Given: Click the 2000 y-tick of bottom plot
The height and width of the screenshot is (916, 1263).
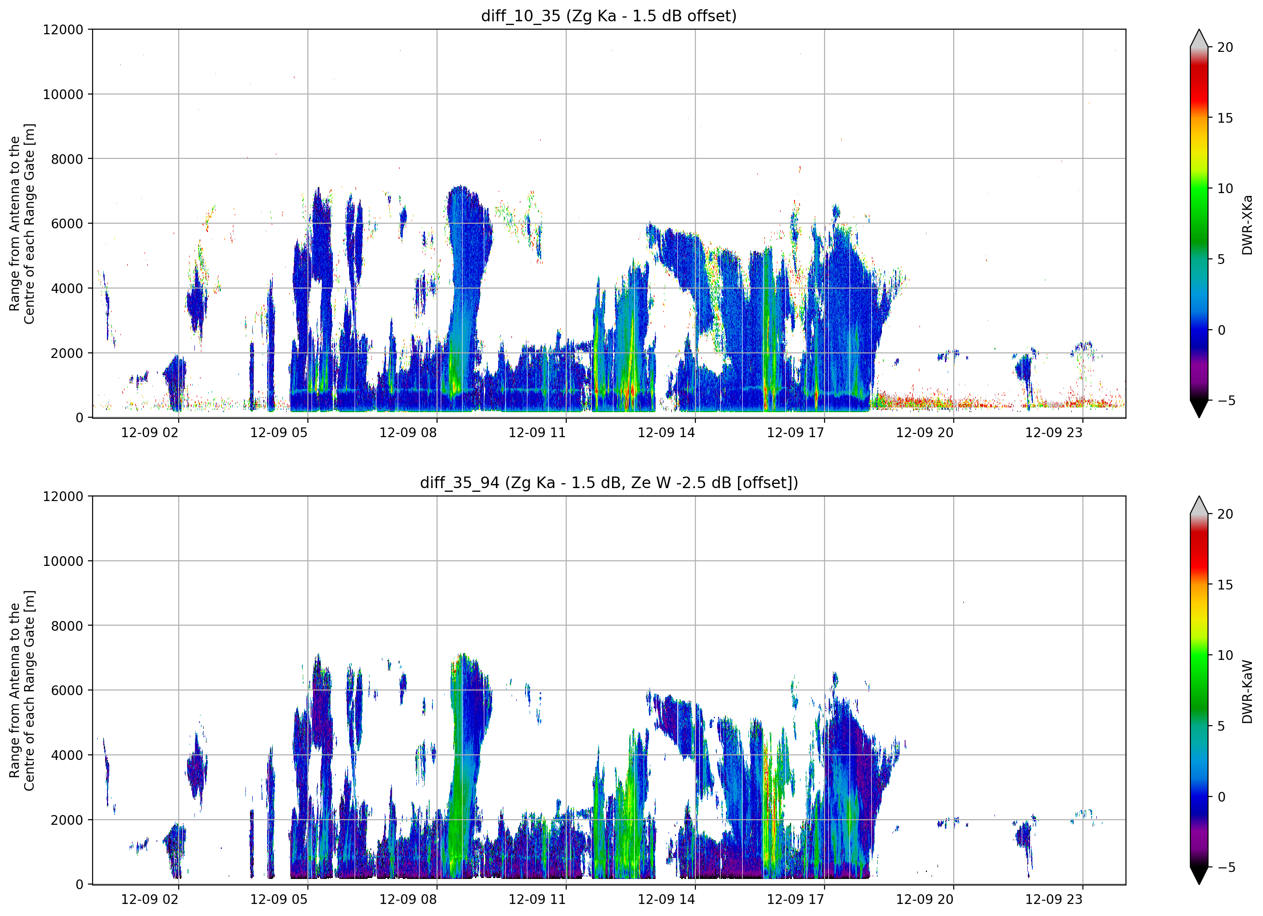Looking at the screenshot, I should (x=67, y=820).
